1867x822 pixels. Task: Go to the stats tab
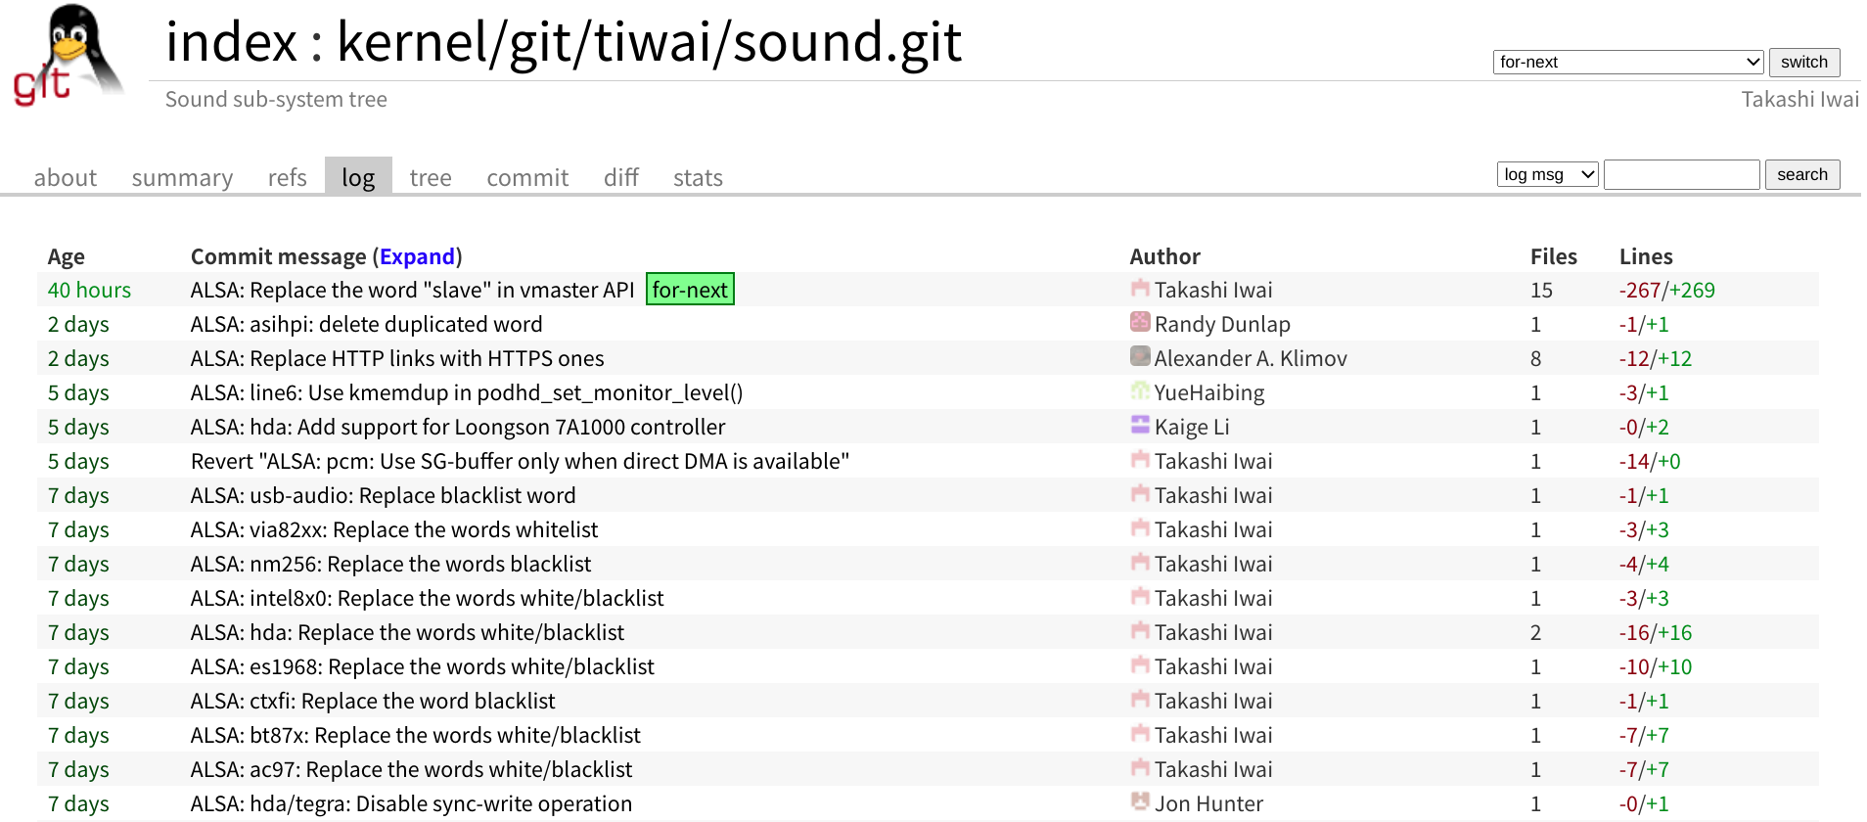pos(698,178)
